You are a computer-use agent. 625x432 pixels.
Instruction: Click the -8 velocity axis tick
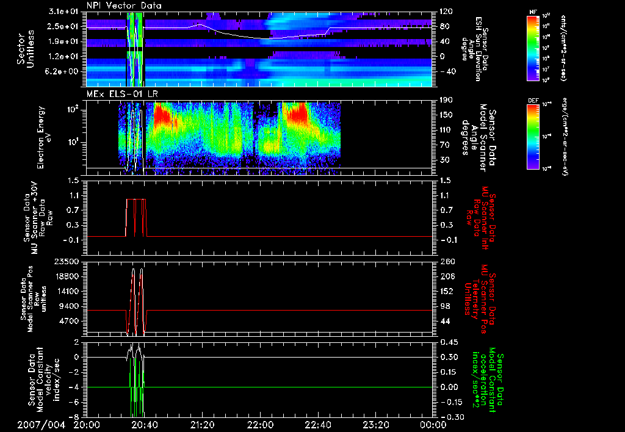pos(74,417)
